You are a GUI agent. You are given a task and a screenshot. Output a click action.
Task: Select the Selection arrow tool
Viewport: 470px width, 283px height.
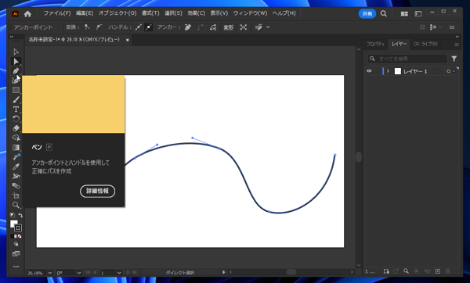[16, 52]
